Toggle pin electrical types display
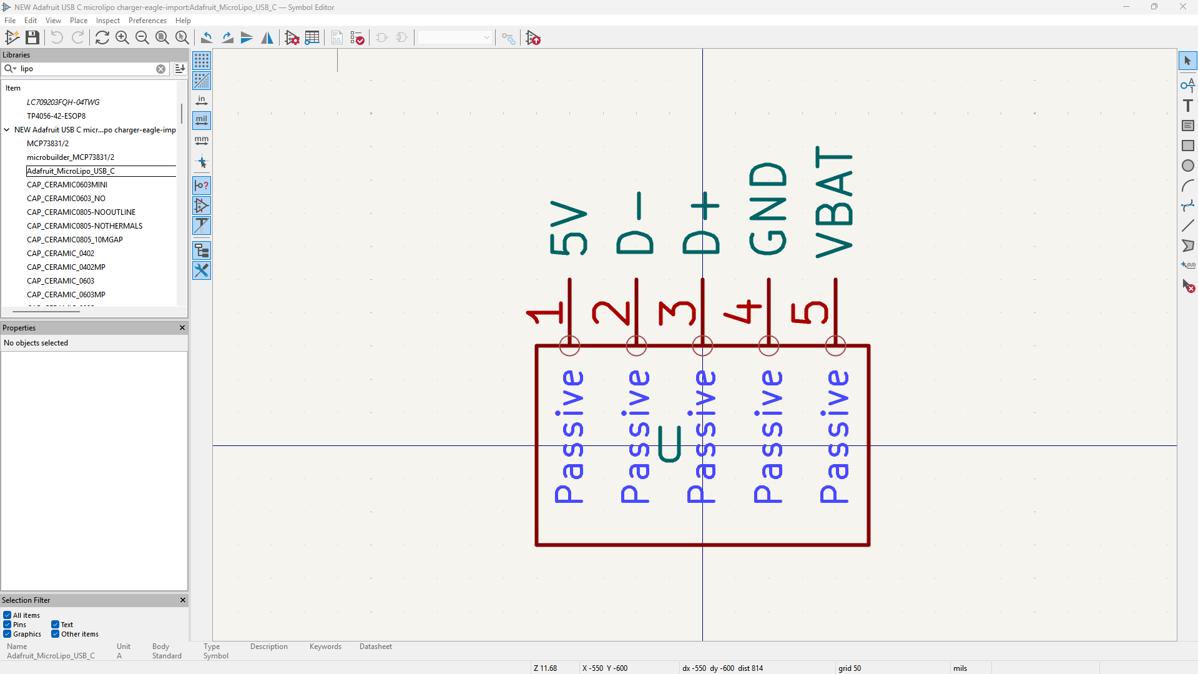The width and height of the screenshot is (1198, 674). 202,186
